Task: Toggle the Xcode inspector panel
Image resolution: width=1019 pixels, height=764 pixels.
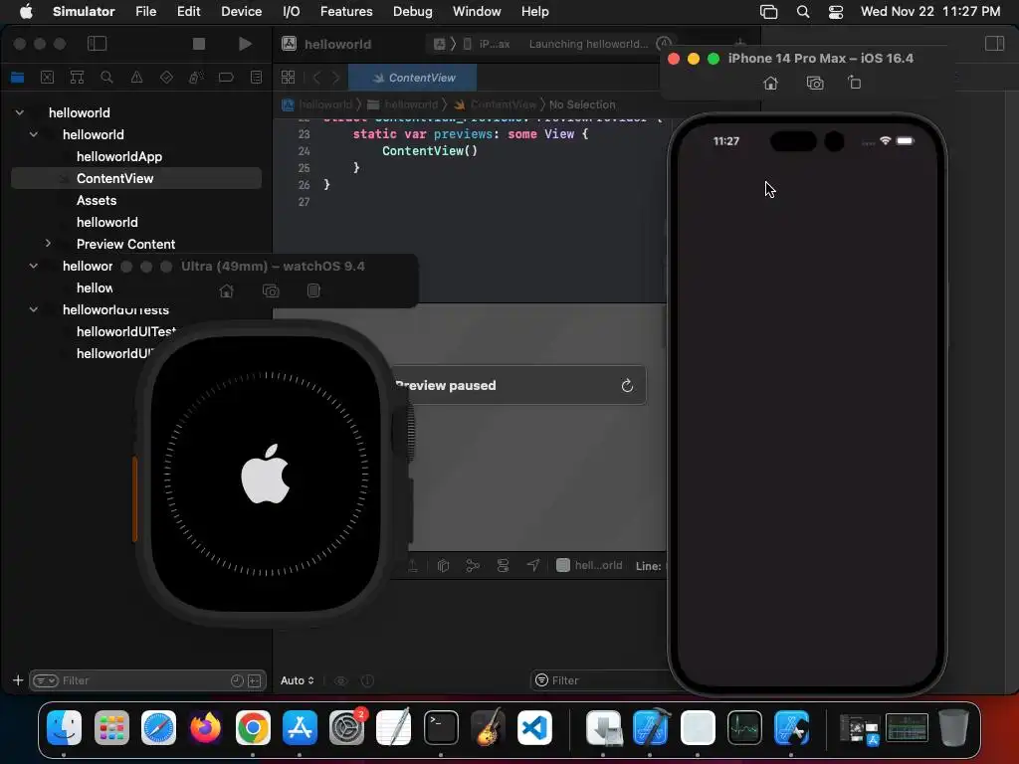Action: [x=994, y=44]
